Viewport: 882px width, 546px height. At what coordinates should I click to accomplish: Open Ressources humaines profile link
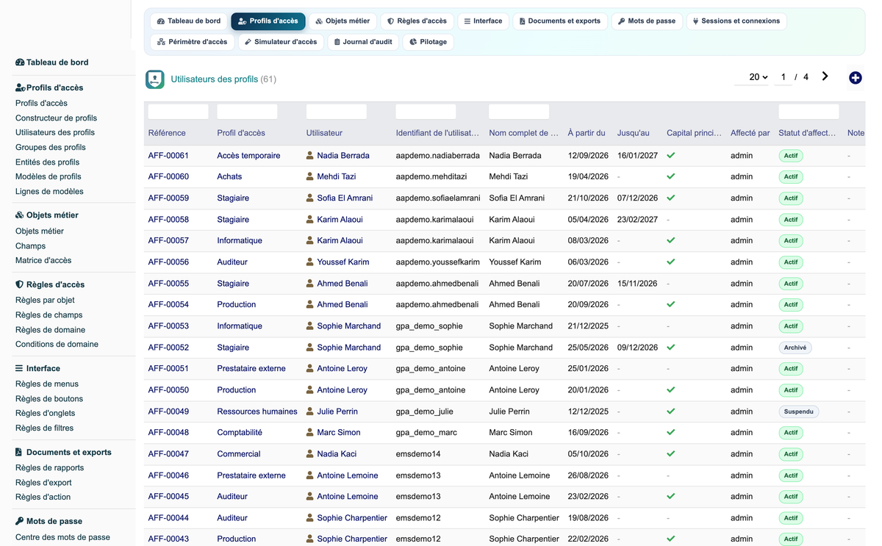click(257, 412)
